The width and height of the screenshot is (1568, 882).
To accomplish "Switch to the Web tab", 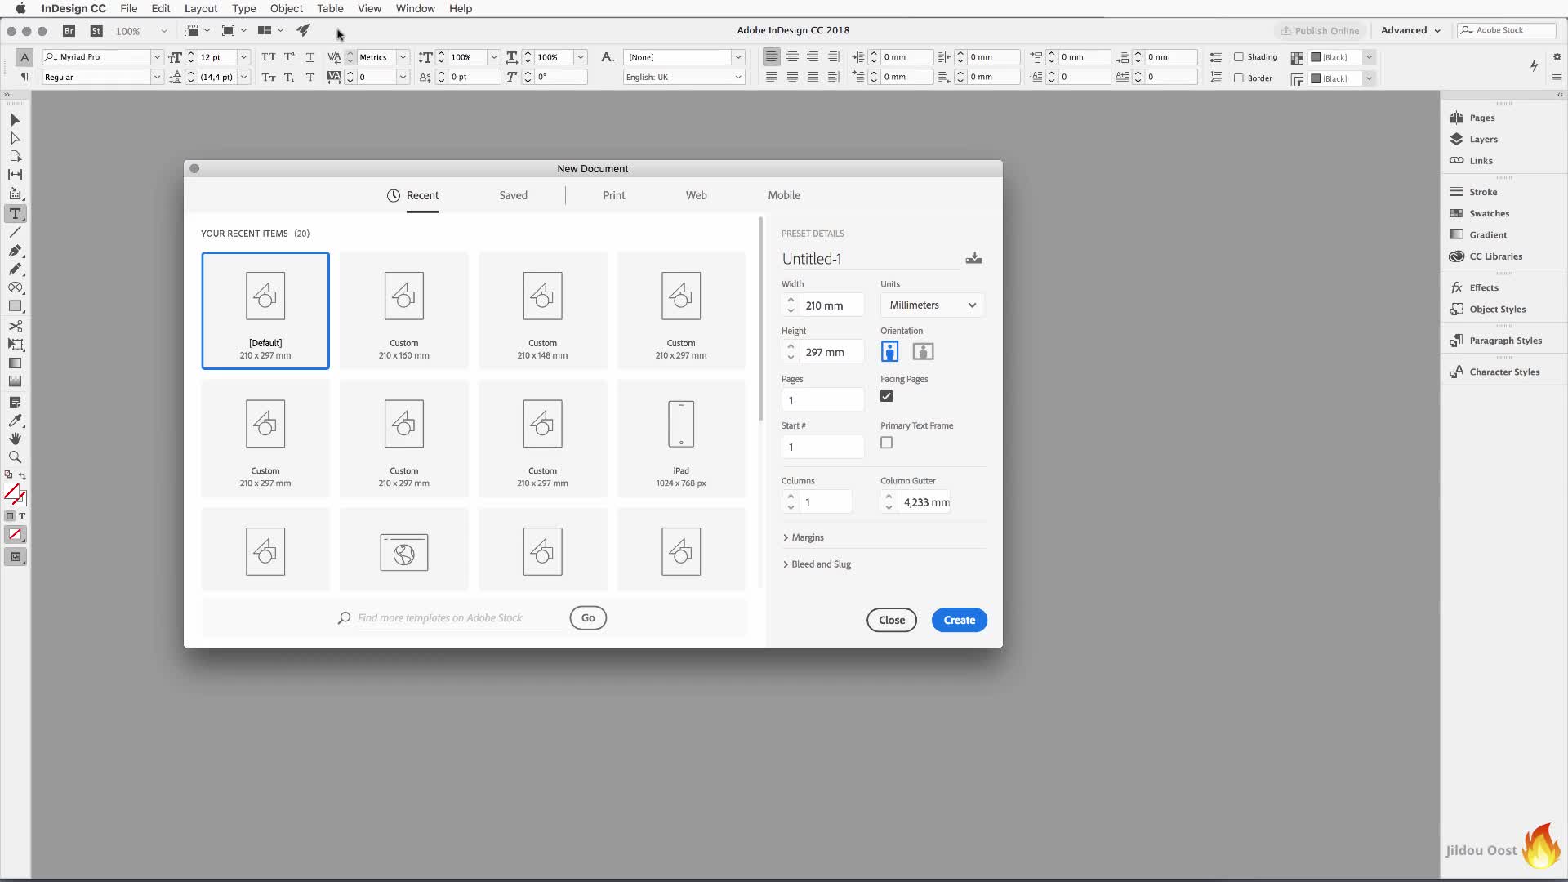I will [696, 195].
